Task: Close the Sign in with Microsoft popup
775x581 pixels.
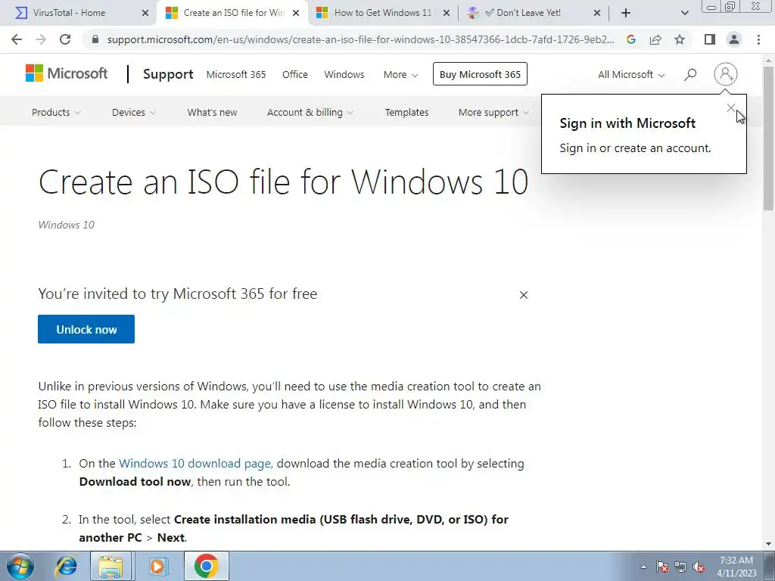Action: tap(731, 108)
